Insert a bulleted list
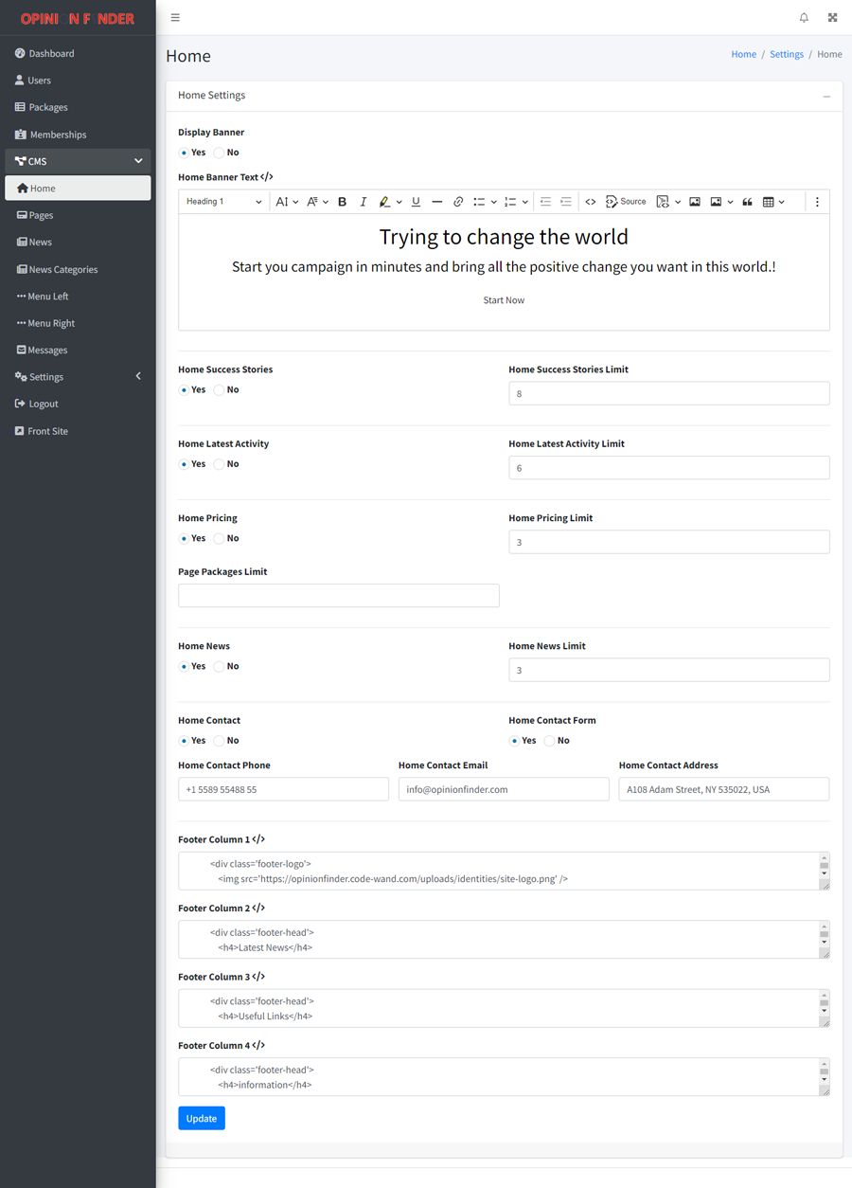Screen dimensions: 852x1188 point(479,202)
